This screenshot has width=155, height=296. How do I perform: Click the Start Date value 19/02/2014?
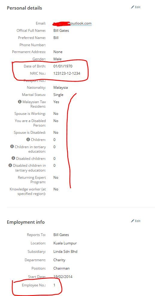[63, 277]
